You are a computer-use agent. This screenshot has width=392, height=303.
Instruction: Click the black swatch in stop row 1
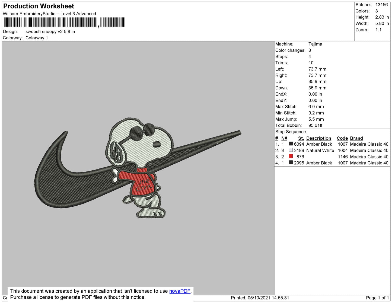click(291, 144)
